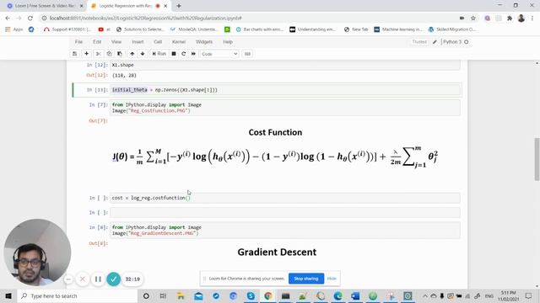Open the 'Skilled Migration' bookmark
The width and height of the screenshot is (540, 303).
click(x=452, y=29)
